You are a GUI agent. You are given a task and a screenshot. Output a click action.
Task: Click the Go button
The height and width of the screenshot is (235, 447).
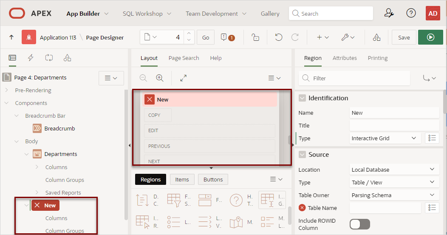(x=206, y=37)
